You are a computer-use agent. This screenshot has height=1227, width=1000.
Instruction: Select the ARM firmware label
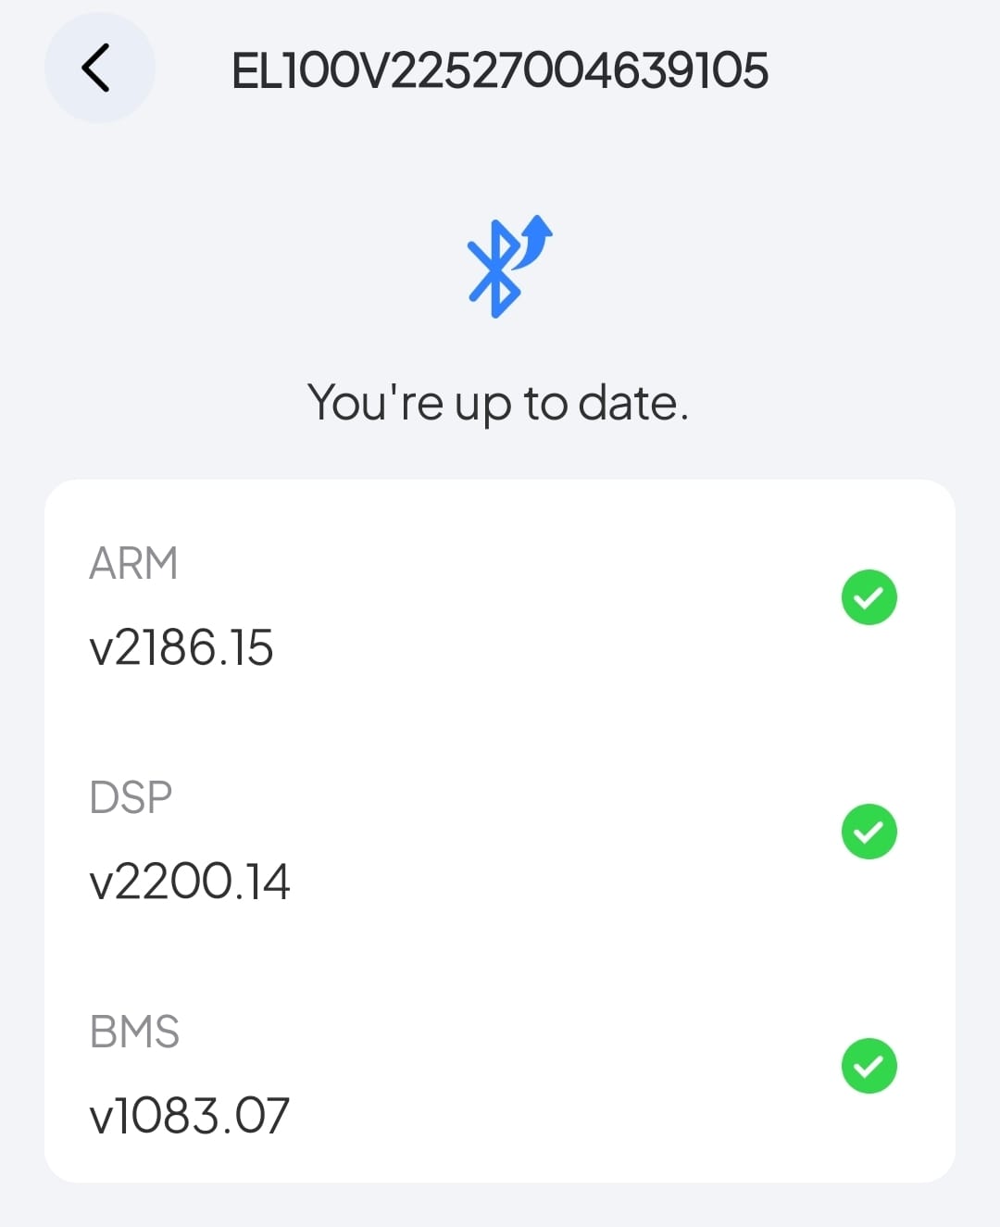tap(133, 563)
